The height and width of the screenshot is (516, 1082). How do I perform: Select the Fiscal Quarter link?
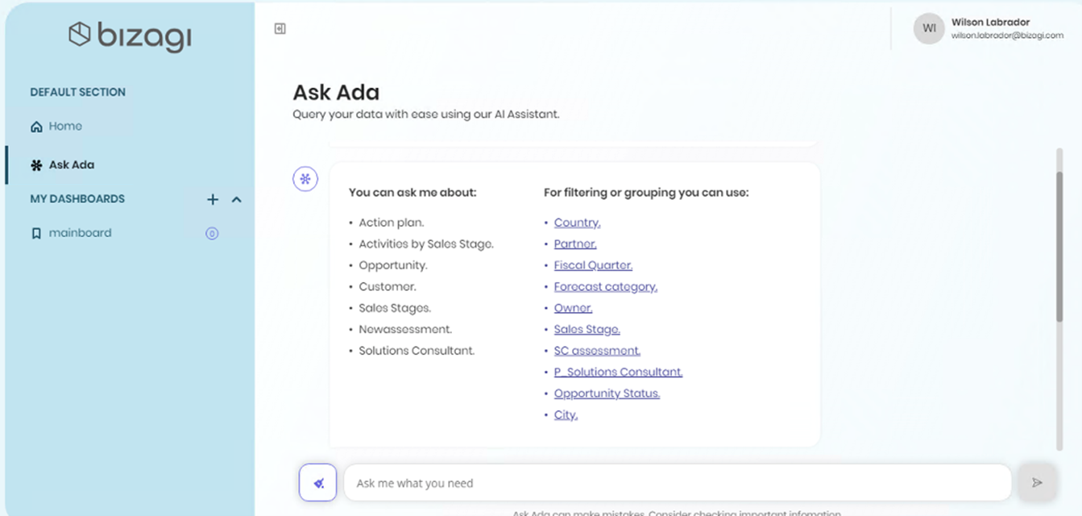pos(593,265)
